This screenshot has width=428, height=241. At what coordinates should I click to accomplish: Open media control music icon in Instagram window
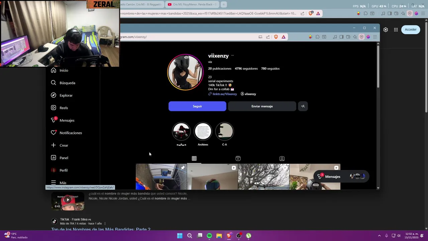(x=335, y=37)
